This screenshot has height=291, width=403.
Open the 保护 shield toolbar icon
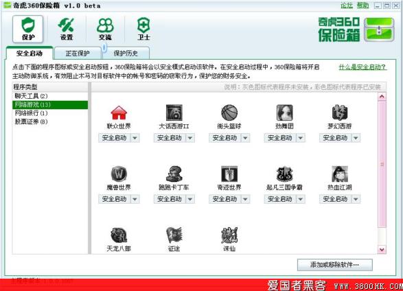27,29
